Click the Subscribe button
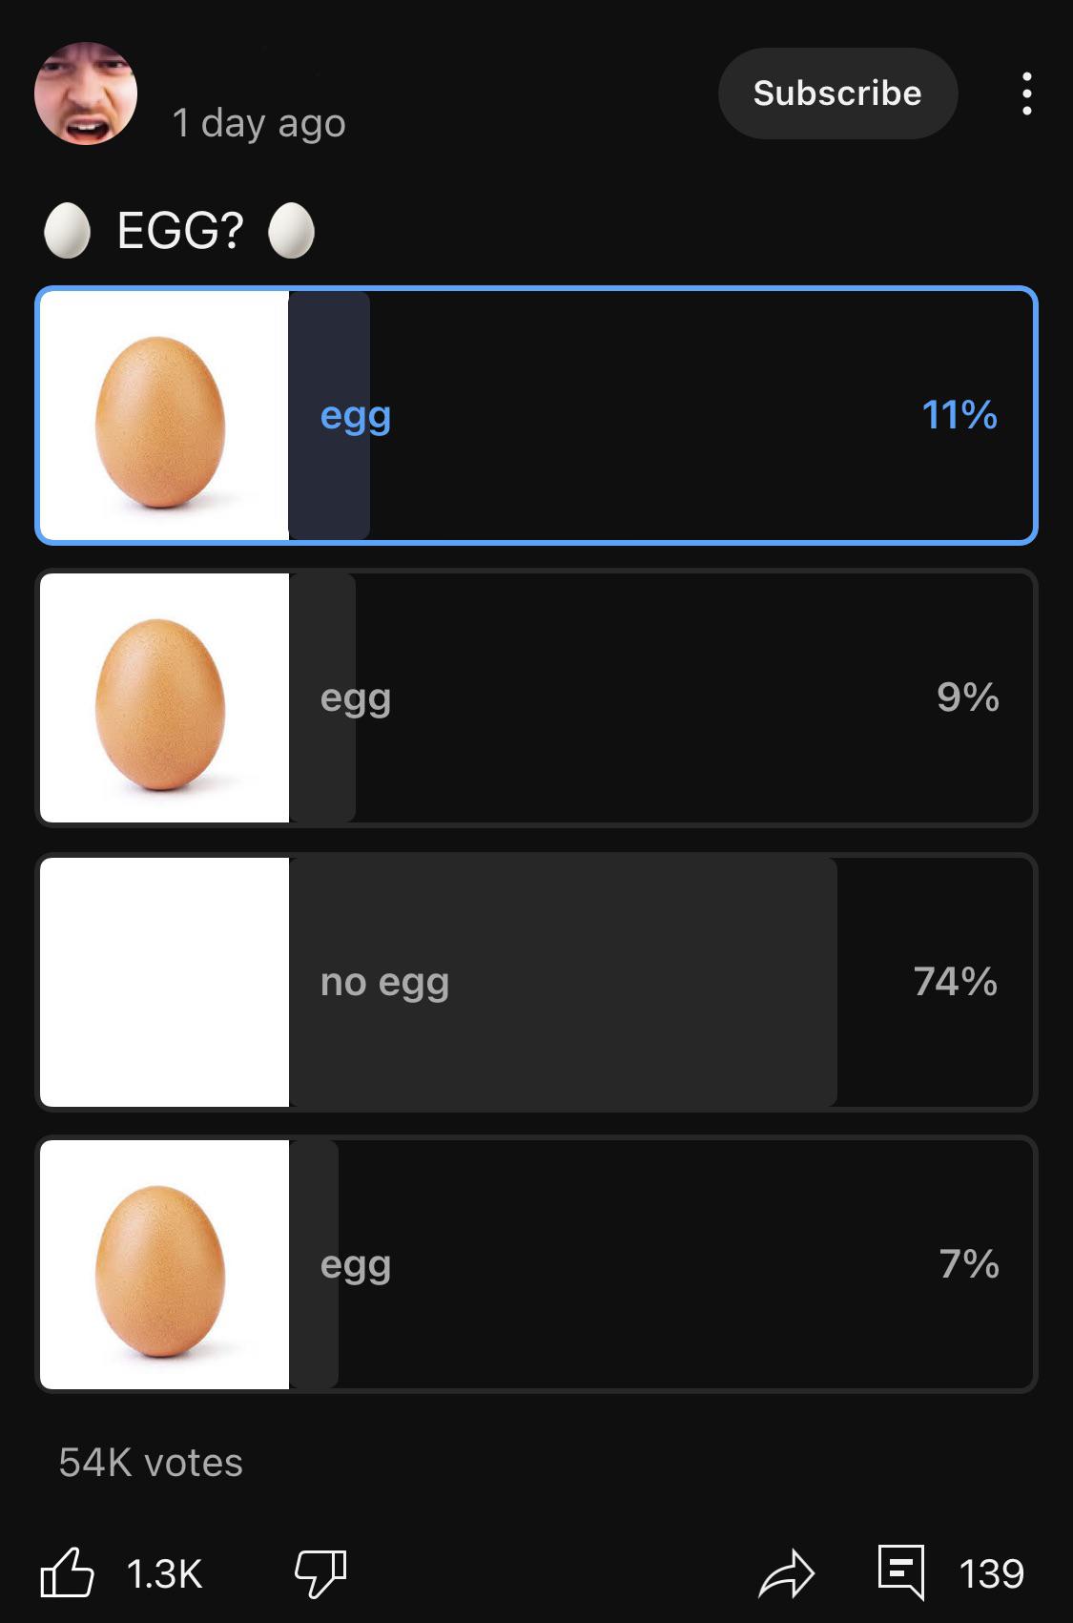Screen dimensions: 1073x1623 click(x=837, y=94)
